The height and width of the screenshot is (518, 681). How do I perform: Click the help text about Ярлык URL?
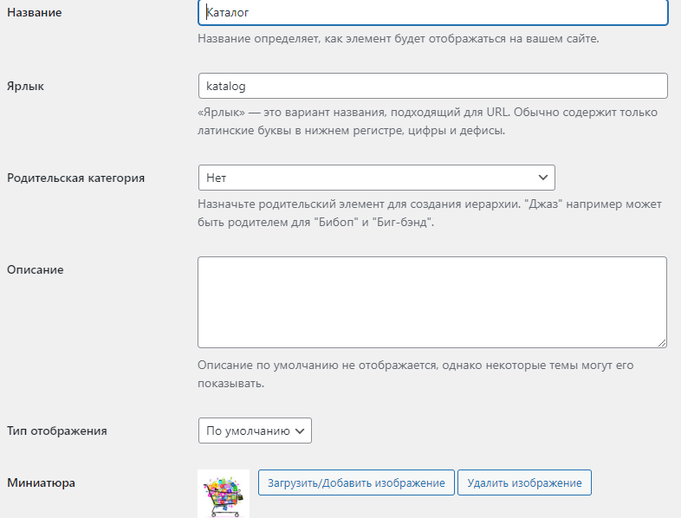[x=427, y=121]
